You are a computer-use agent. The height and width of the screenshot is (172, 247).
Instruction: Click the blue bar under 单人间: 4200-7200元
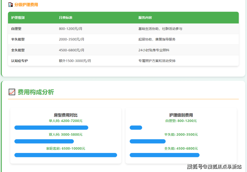pos(51,128)
